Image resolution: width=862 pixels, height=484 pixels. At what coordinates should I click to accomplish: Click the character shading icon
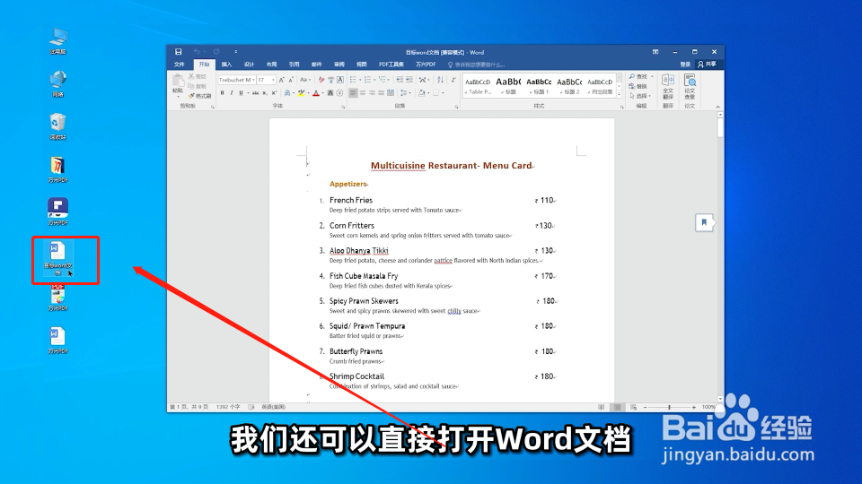tap(330, 92)
